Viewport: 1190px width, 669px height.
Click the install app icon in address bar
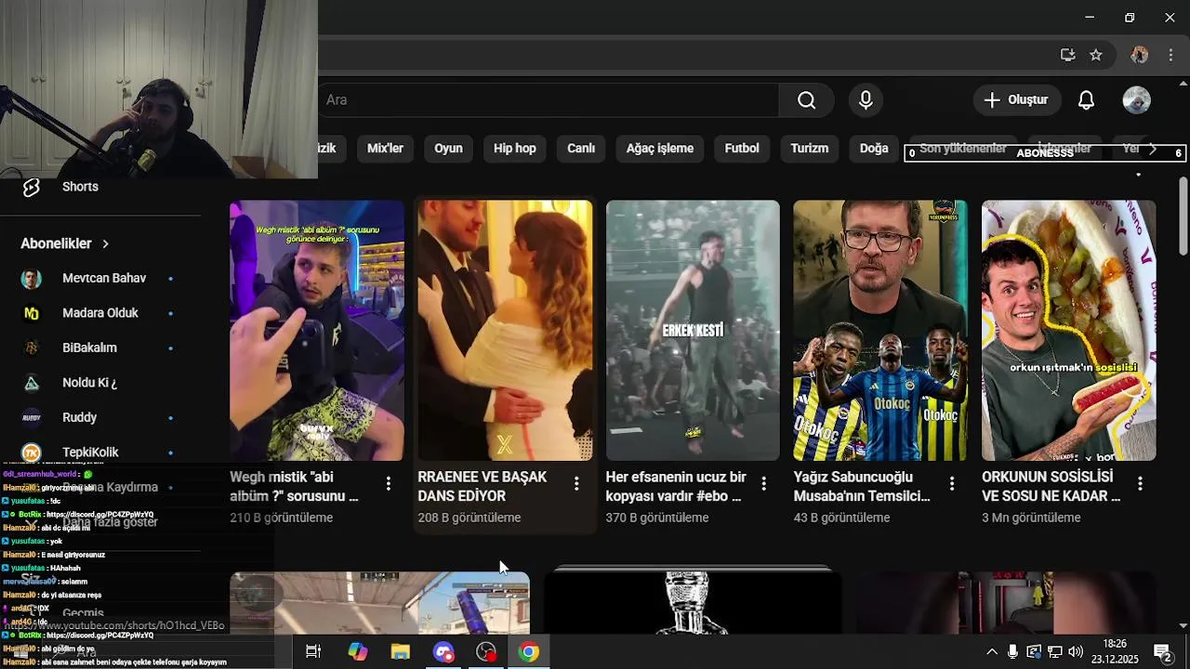click(1067, 55)
